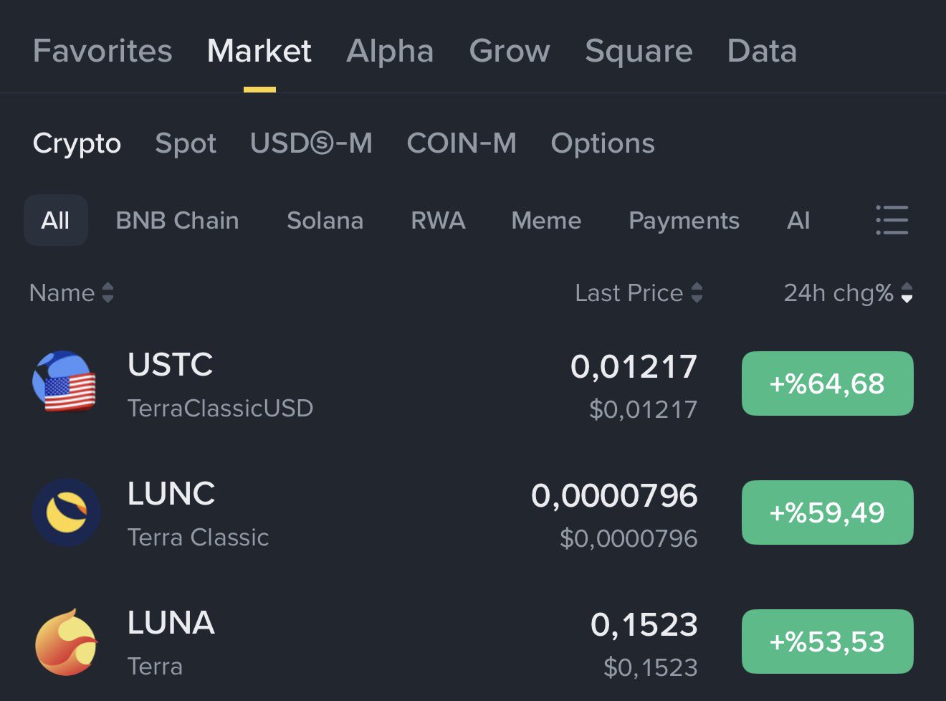Filter by Solana category
Image resolution: width=946 pixels, height=701 pixels.
[x=325, y=220]
